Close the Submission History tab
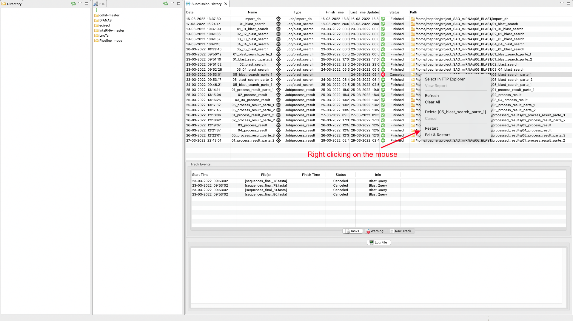Viewport: 573px width, 321px height. (226, 4)
